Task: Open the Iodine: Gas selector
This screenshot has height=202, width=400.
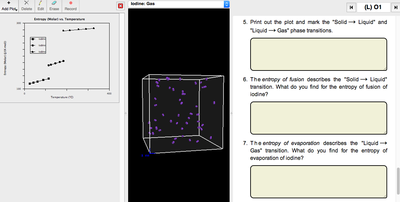Action: click(x=176, y=4)
